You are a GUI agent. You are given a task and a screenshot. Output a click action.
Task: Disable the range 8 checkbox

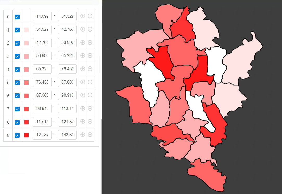pyautogui.click(x=17, y=122)
